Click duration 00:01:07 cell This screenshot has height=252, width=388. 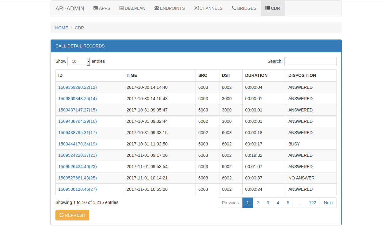pos(264,167)
